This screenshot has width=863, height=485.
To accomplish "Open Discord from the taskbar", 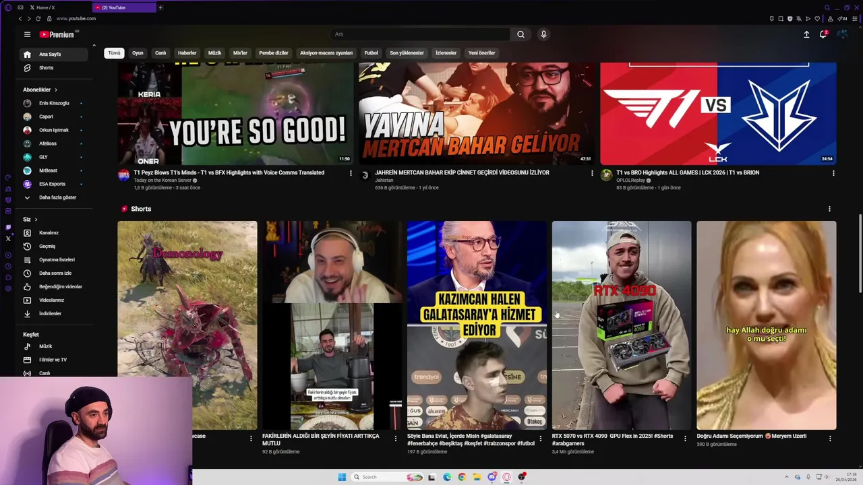I will (x=492, y=477).
